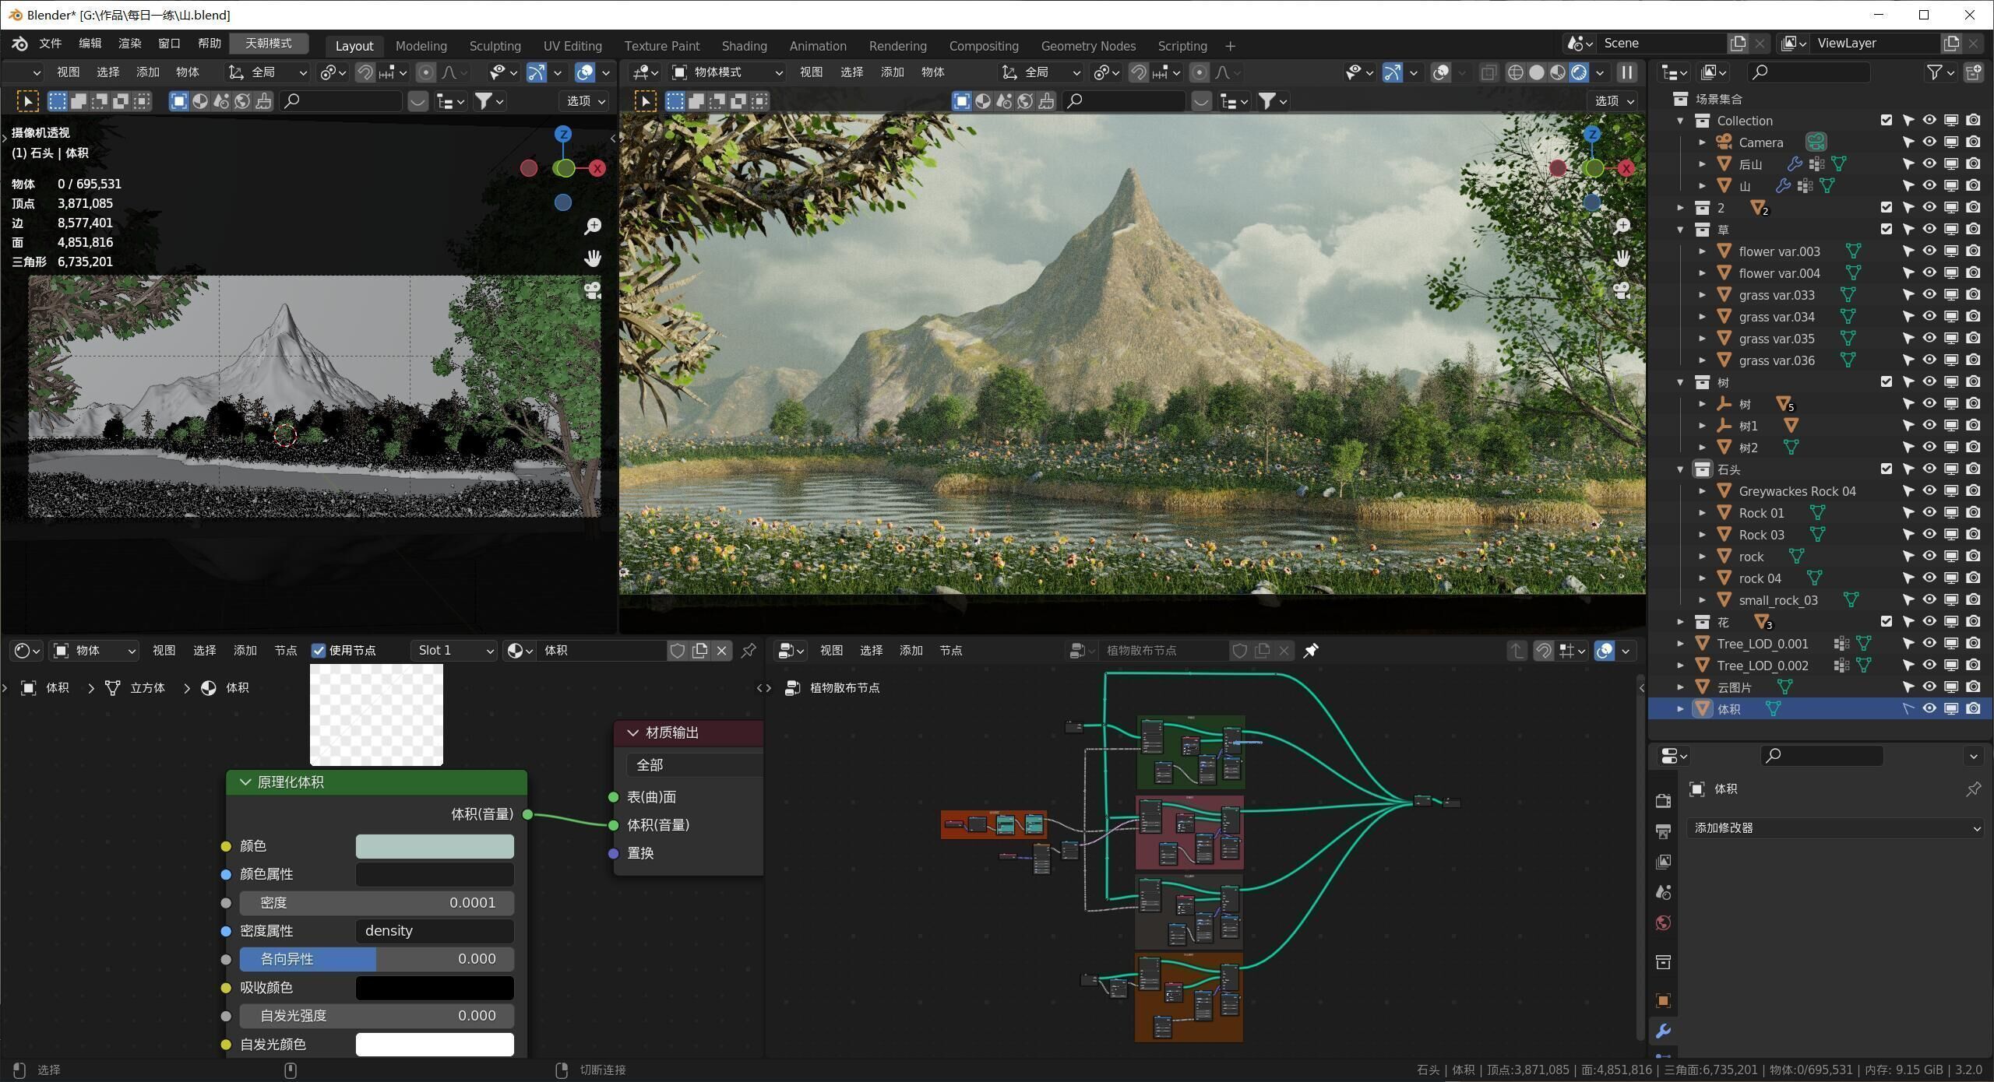The width and height of the screenshot is (1994, 1082).
Task: Click the 天朝模式 button
Action: pos(269,44)
